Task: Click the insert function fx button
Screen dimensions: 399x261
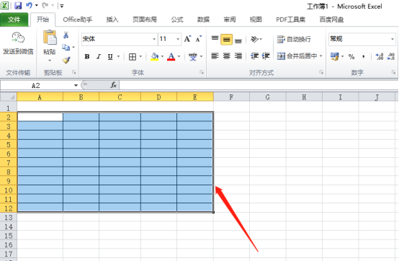Action: coord(114,85)
